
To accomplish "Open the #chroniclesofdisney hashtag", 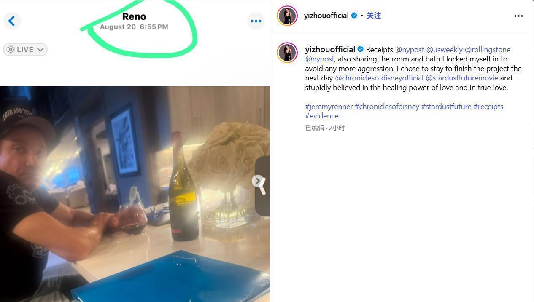I will coord(387,107).
